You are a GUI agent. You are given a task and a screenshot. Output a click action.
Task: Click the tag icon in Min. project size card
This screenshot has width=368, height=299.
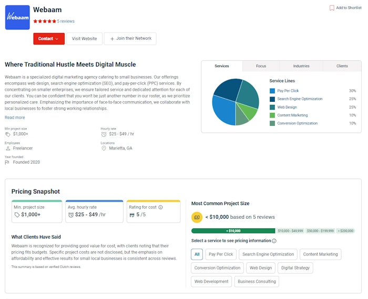tap(17, 215)
